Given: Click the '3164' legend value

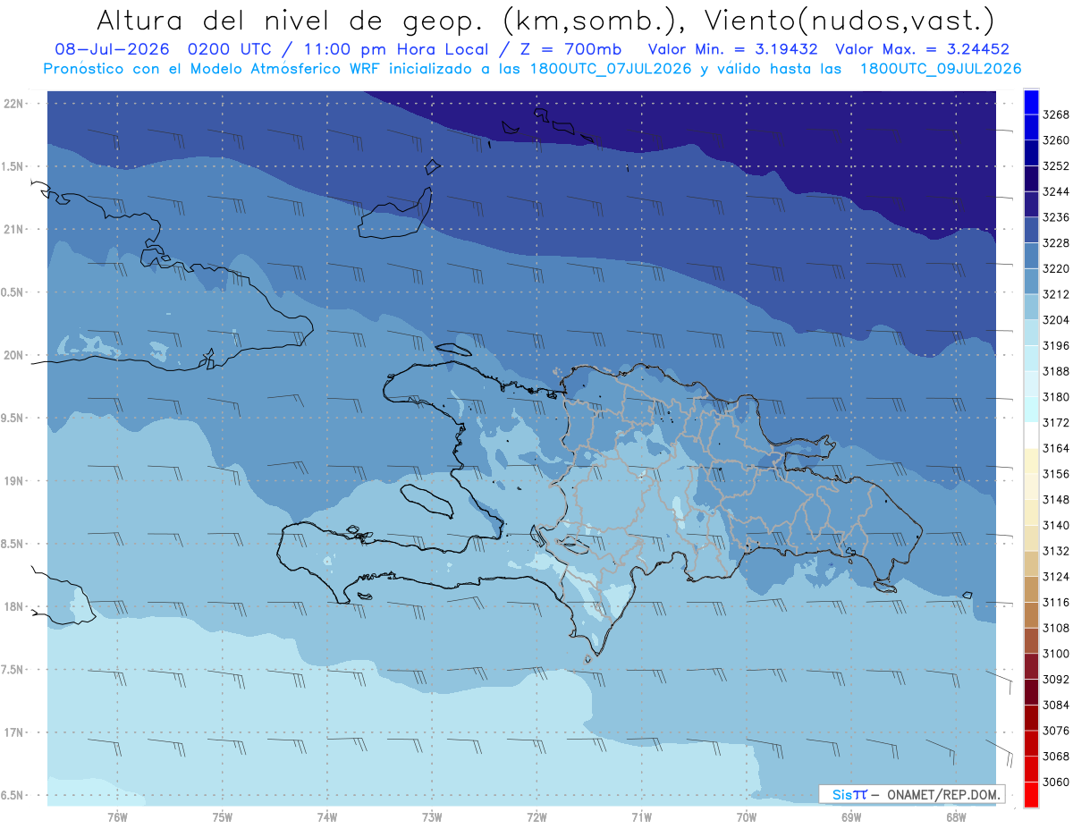Looking at the screenshot, I should click(1056, 448).
